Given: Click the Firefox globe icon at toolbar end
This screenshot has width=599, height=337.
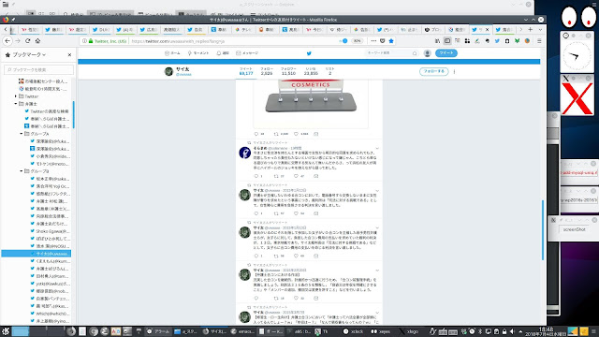Looking at the screenshot, I should (527, 41).
